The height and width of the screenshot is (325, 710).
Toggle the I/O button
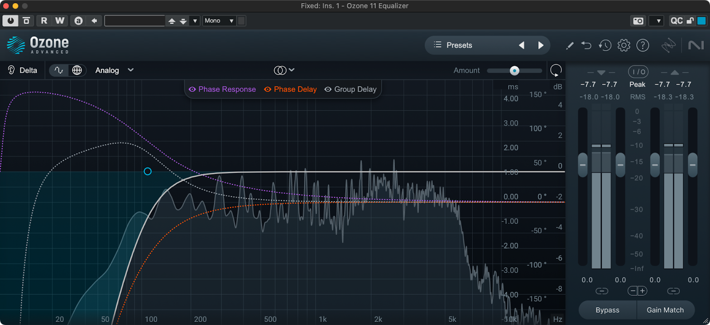tap(638, 71)
